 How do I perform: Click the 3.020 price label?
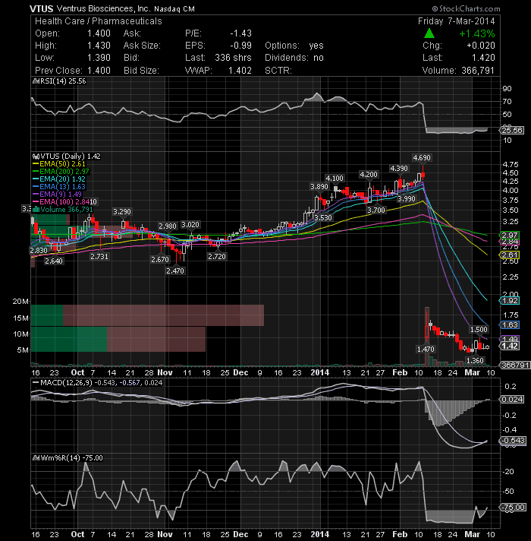pyautogui.click(x=190, y=225)
